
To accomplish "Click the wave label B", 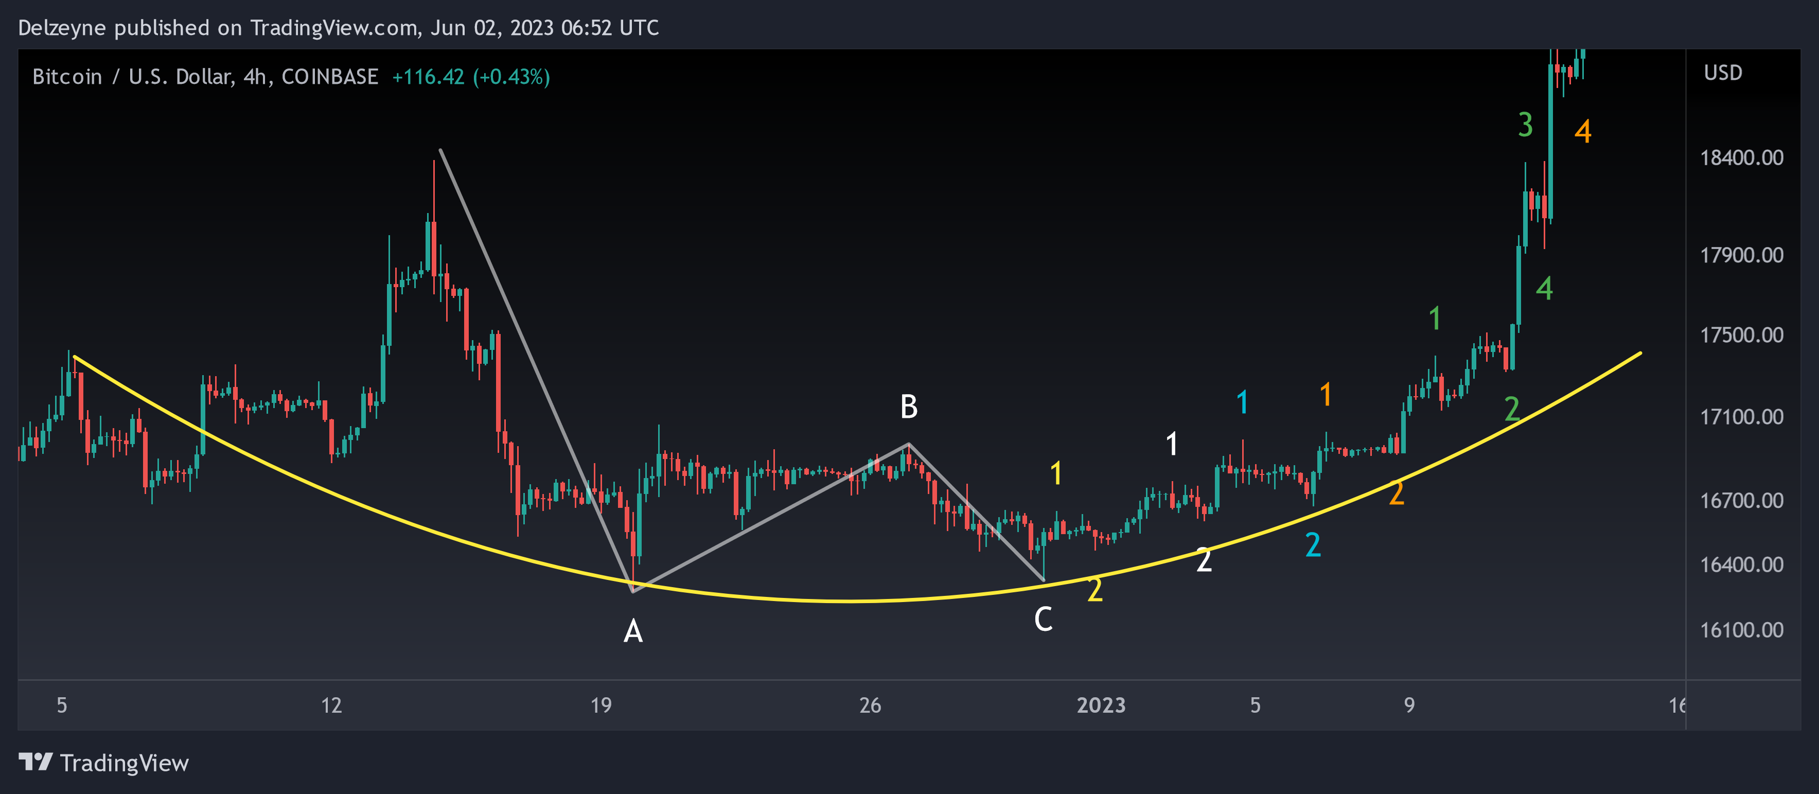I will coord(909,407).
